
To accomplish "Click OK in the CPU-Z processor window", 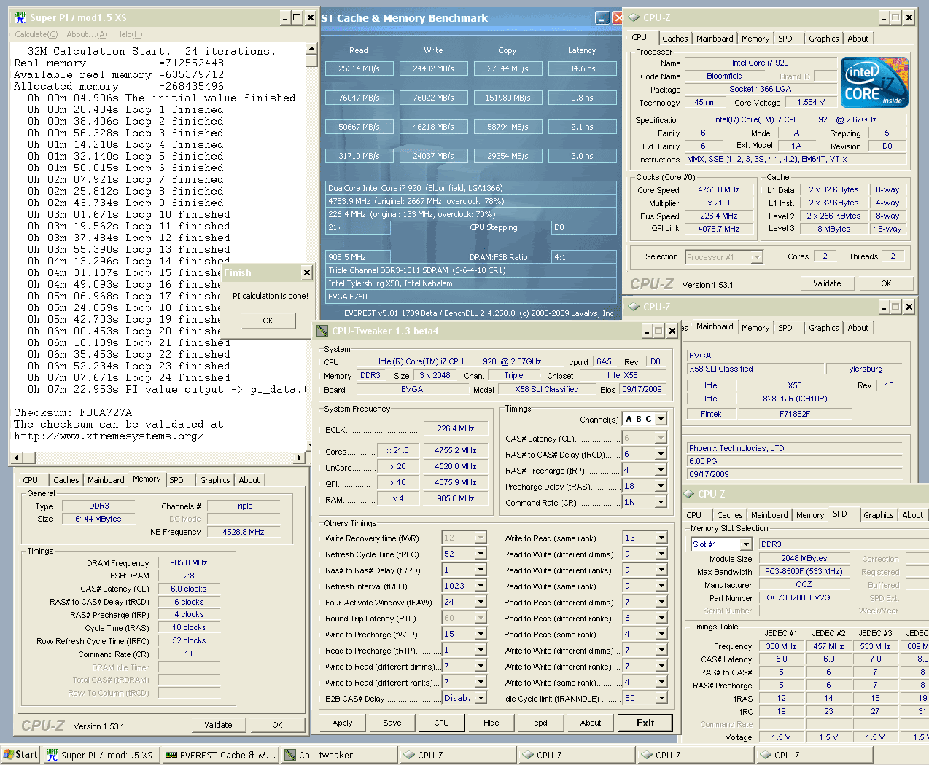I will click(886, 283).
